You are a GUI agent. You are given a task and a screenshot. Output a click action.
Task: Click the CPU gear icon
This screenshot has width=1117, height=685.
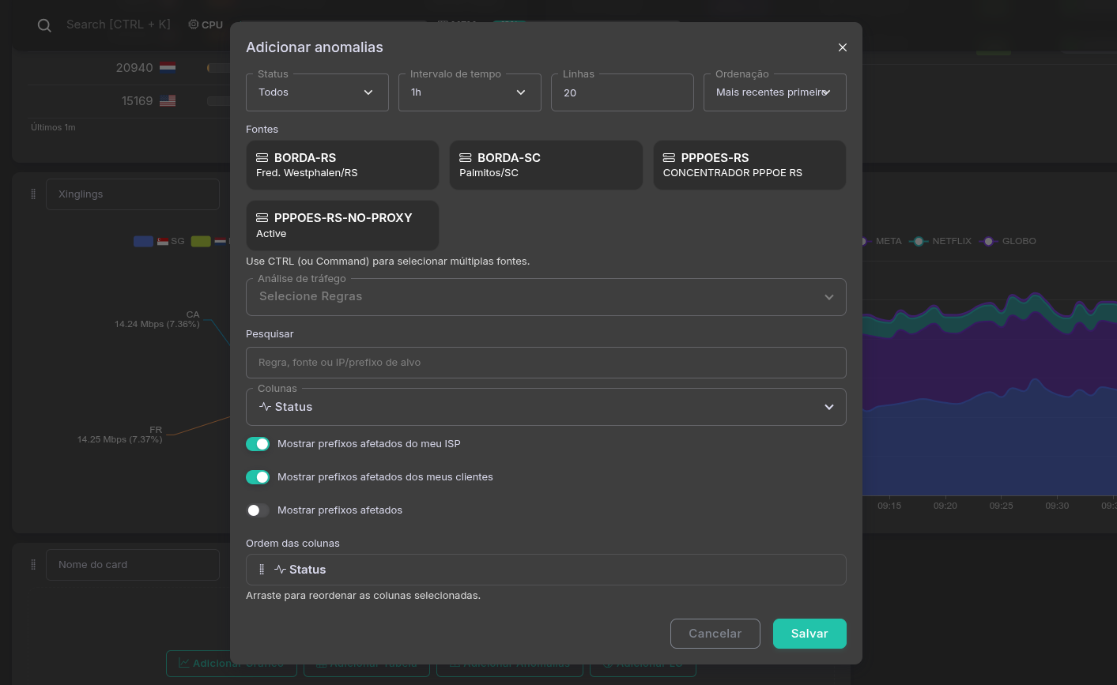coord(194,24)
